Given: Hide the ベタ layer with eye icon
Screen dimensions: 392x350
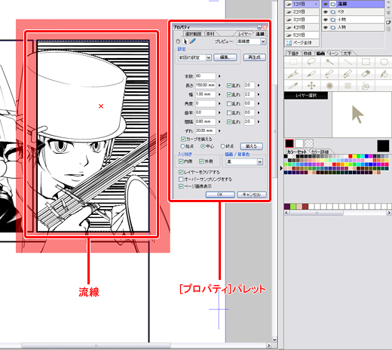Looking at the screenshot, I should pyautogui.click(x=326, y=12).
